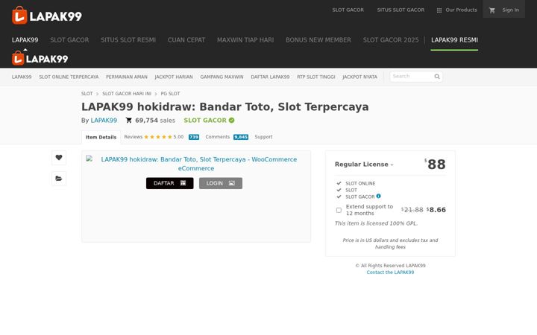Click the Sign In link

tap(510, 10)
